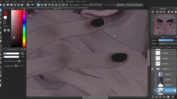Click the rainbow hue strip
The width and height of the screenshot is (177, 99).
click(x=24, y=29)
